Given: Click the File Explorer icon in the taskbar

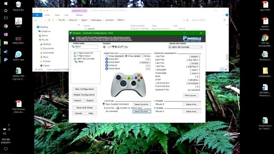Looking at the screenshot, I should click(6, 43).
